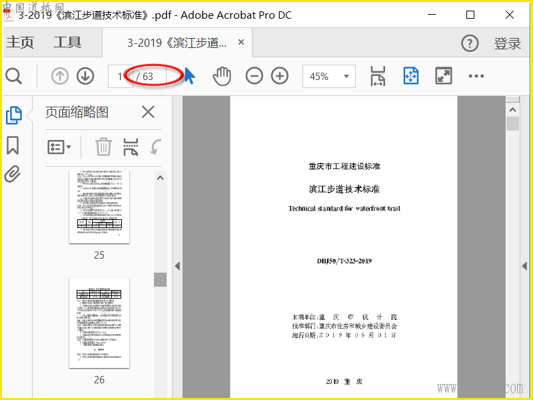Expand the right tools pane arrow

point(524,266)
